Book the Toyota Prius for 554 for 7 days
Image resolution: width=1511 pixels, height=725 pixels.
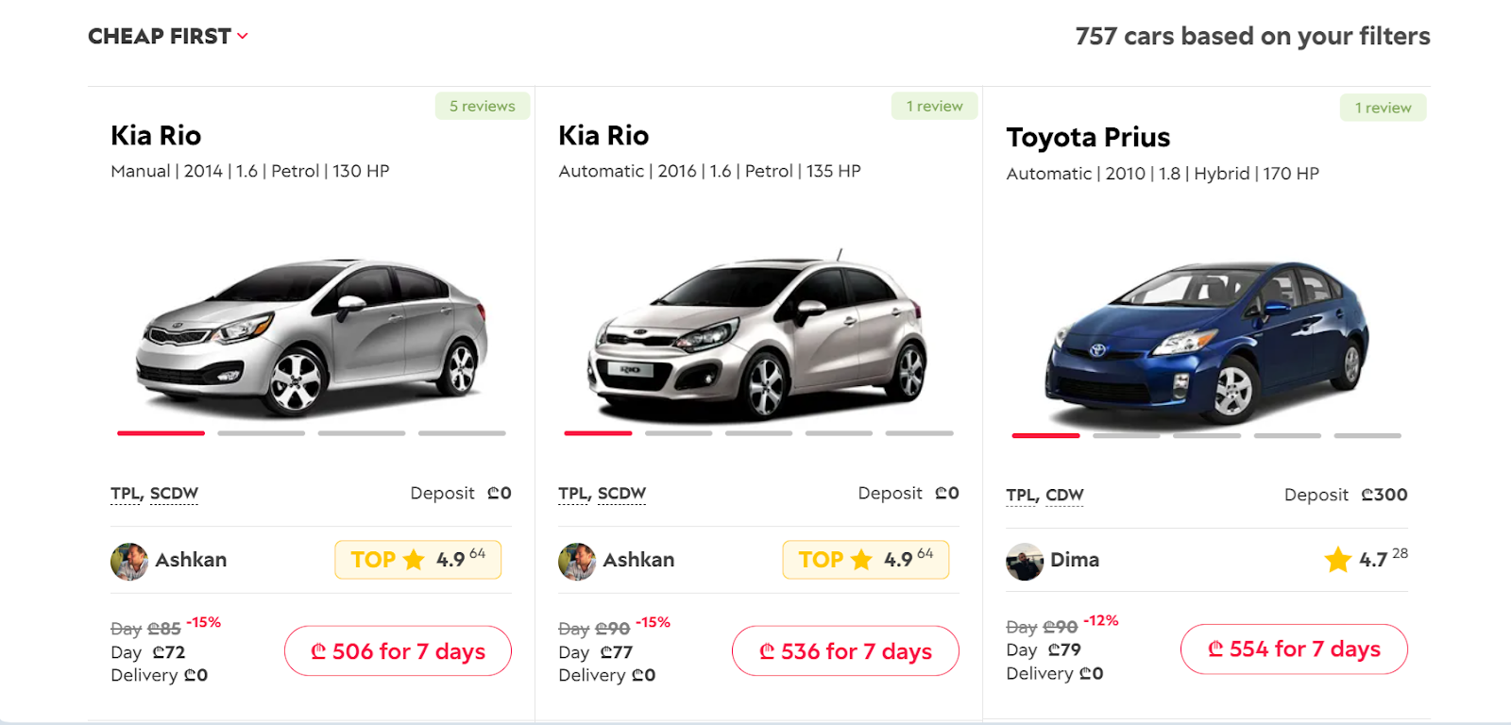click(x=1294, y=649)
